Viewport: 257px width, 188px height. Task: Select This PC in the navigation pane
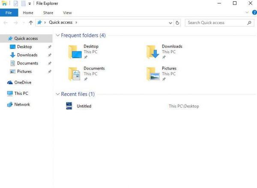[21, 94]
